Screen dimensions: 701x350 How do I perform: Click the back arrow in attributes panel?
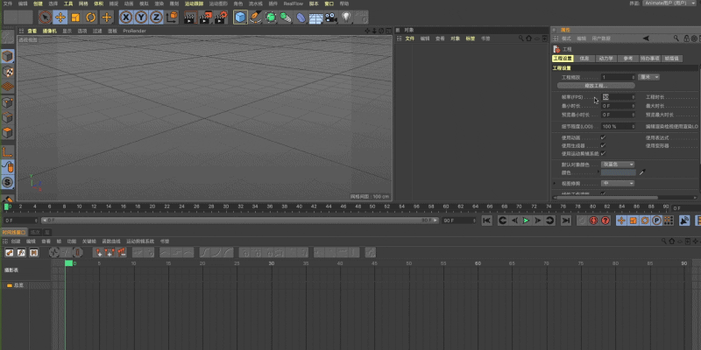[x=646, y=38]
